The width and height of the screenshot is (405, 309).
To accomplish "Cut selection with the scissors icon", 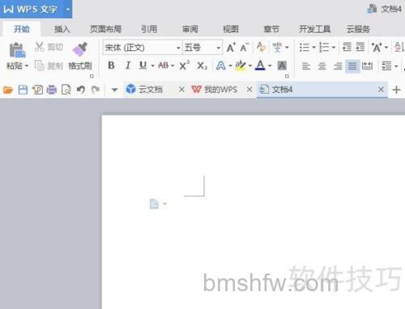I will click(x=40, y=47).
